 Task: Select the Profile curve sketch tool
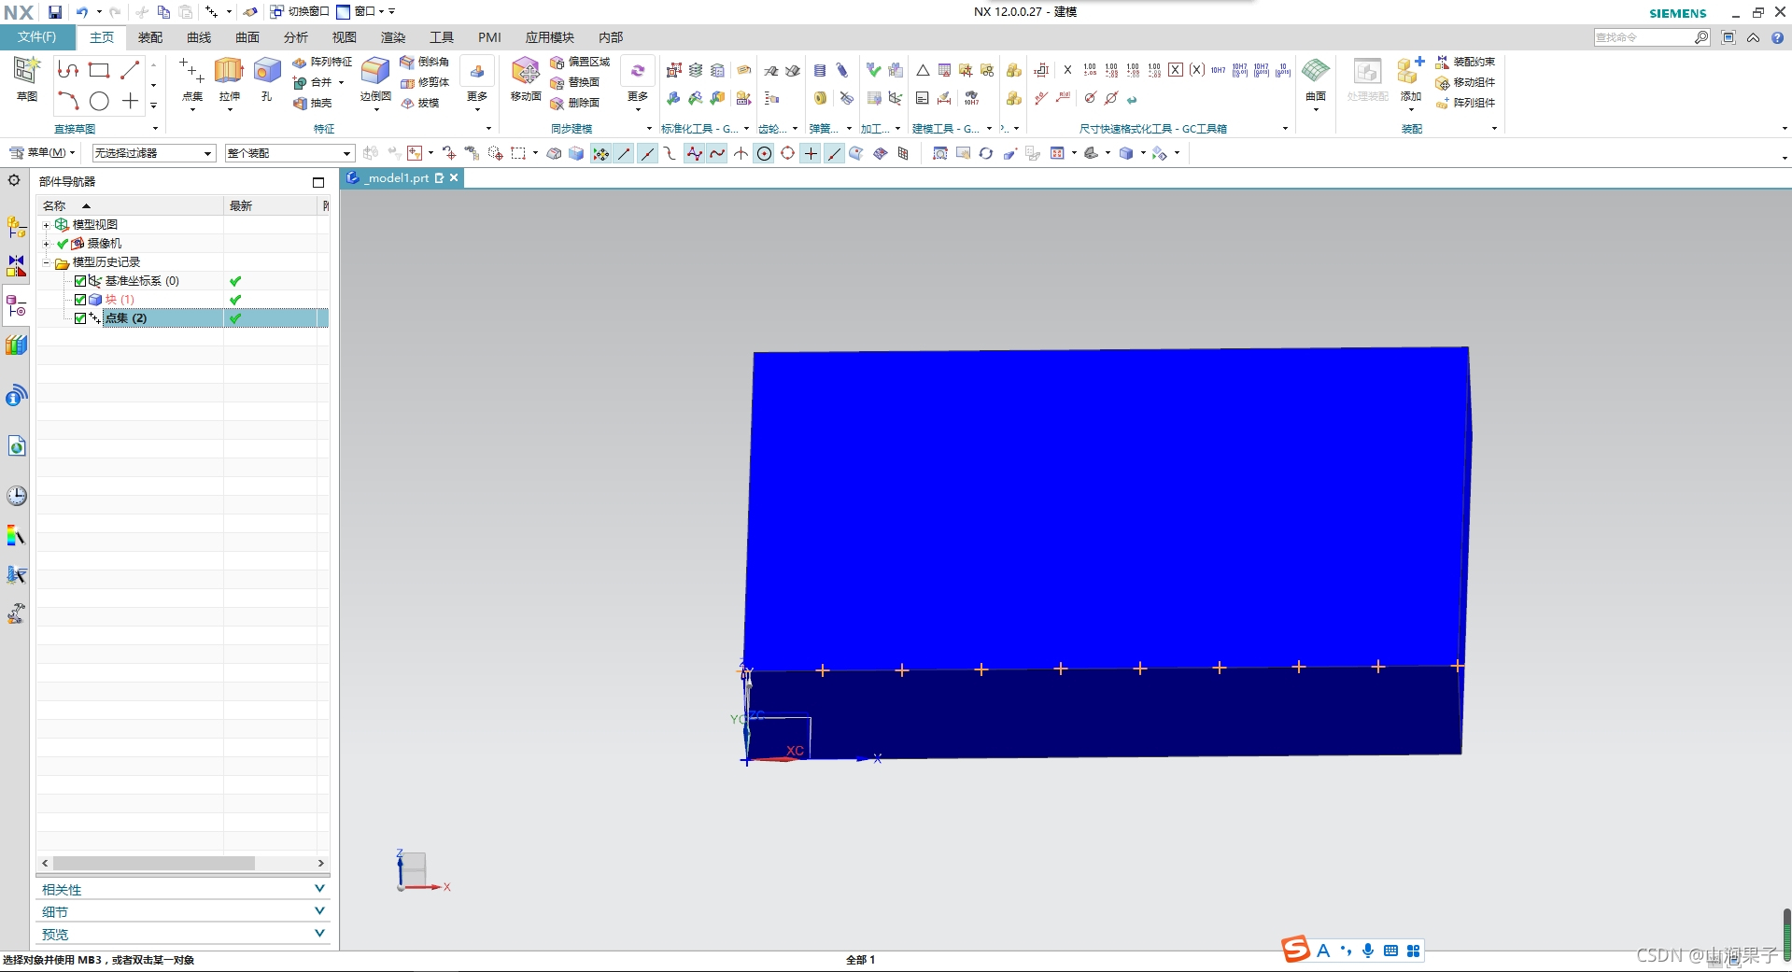(x=68, y=70)
